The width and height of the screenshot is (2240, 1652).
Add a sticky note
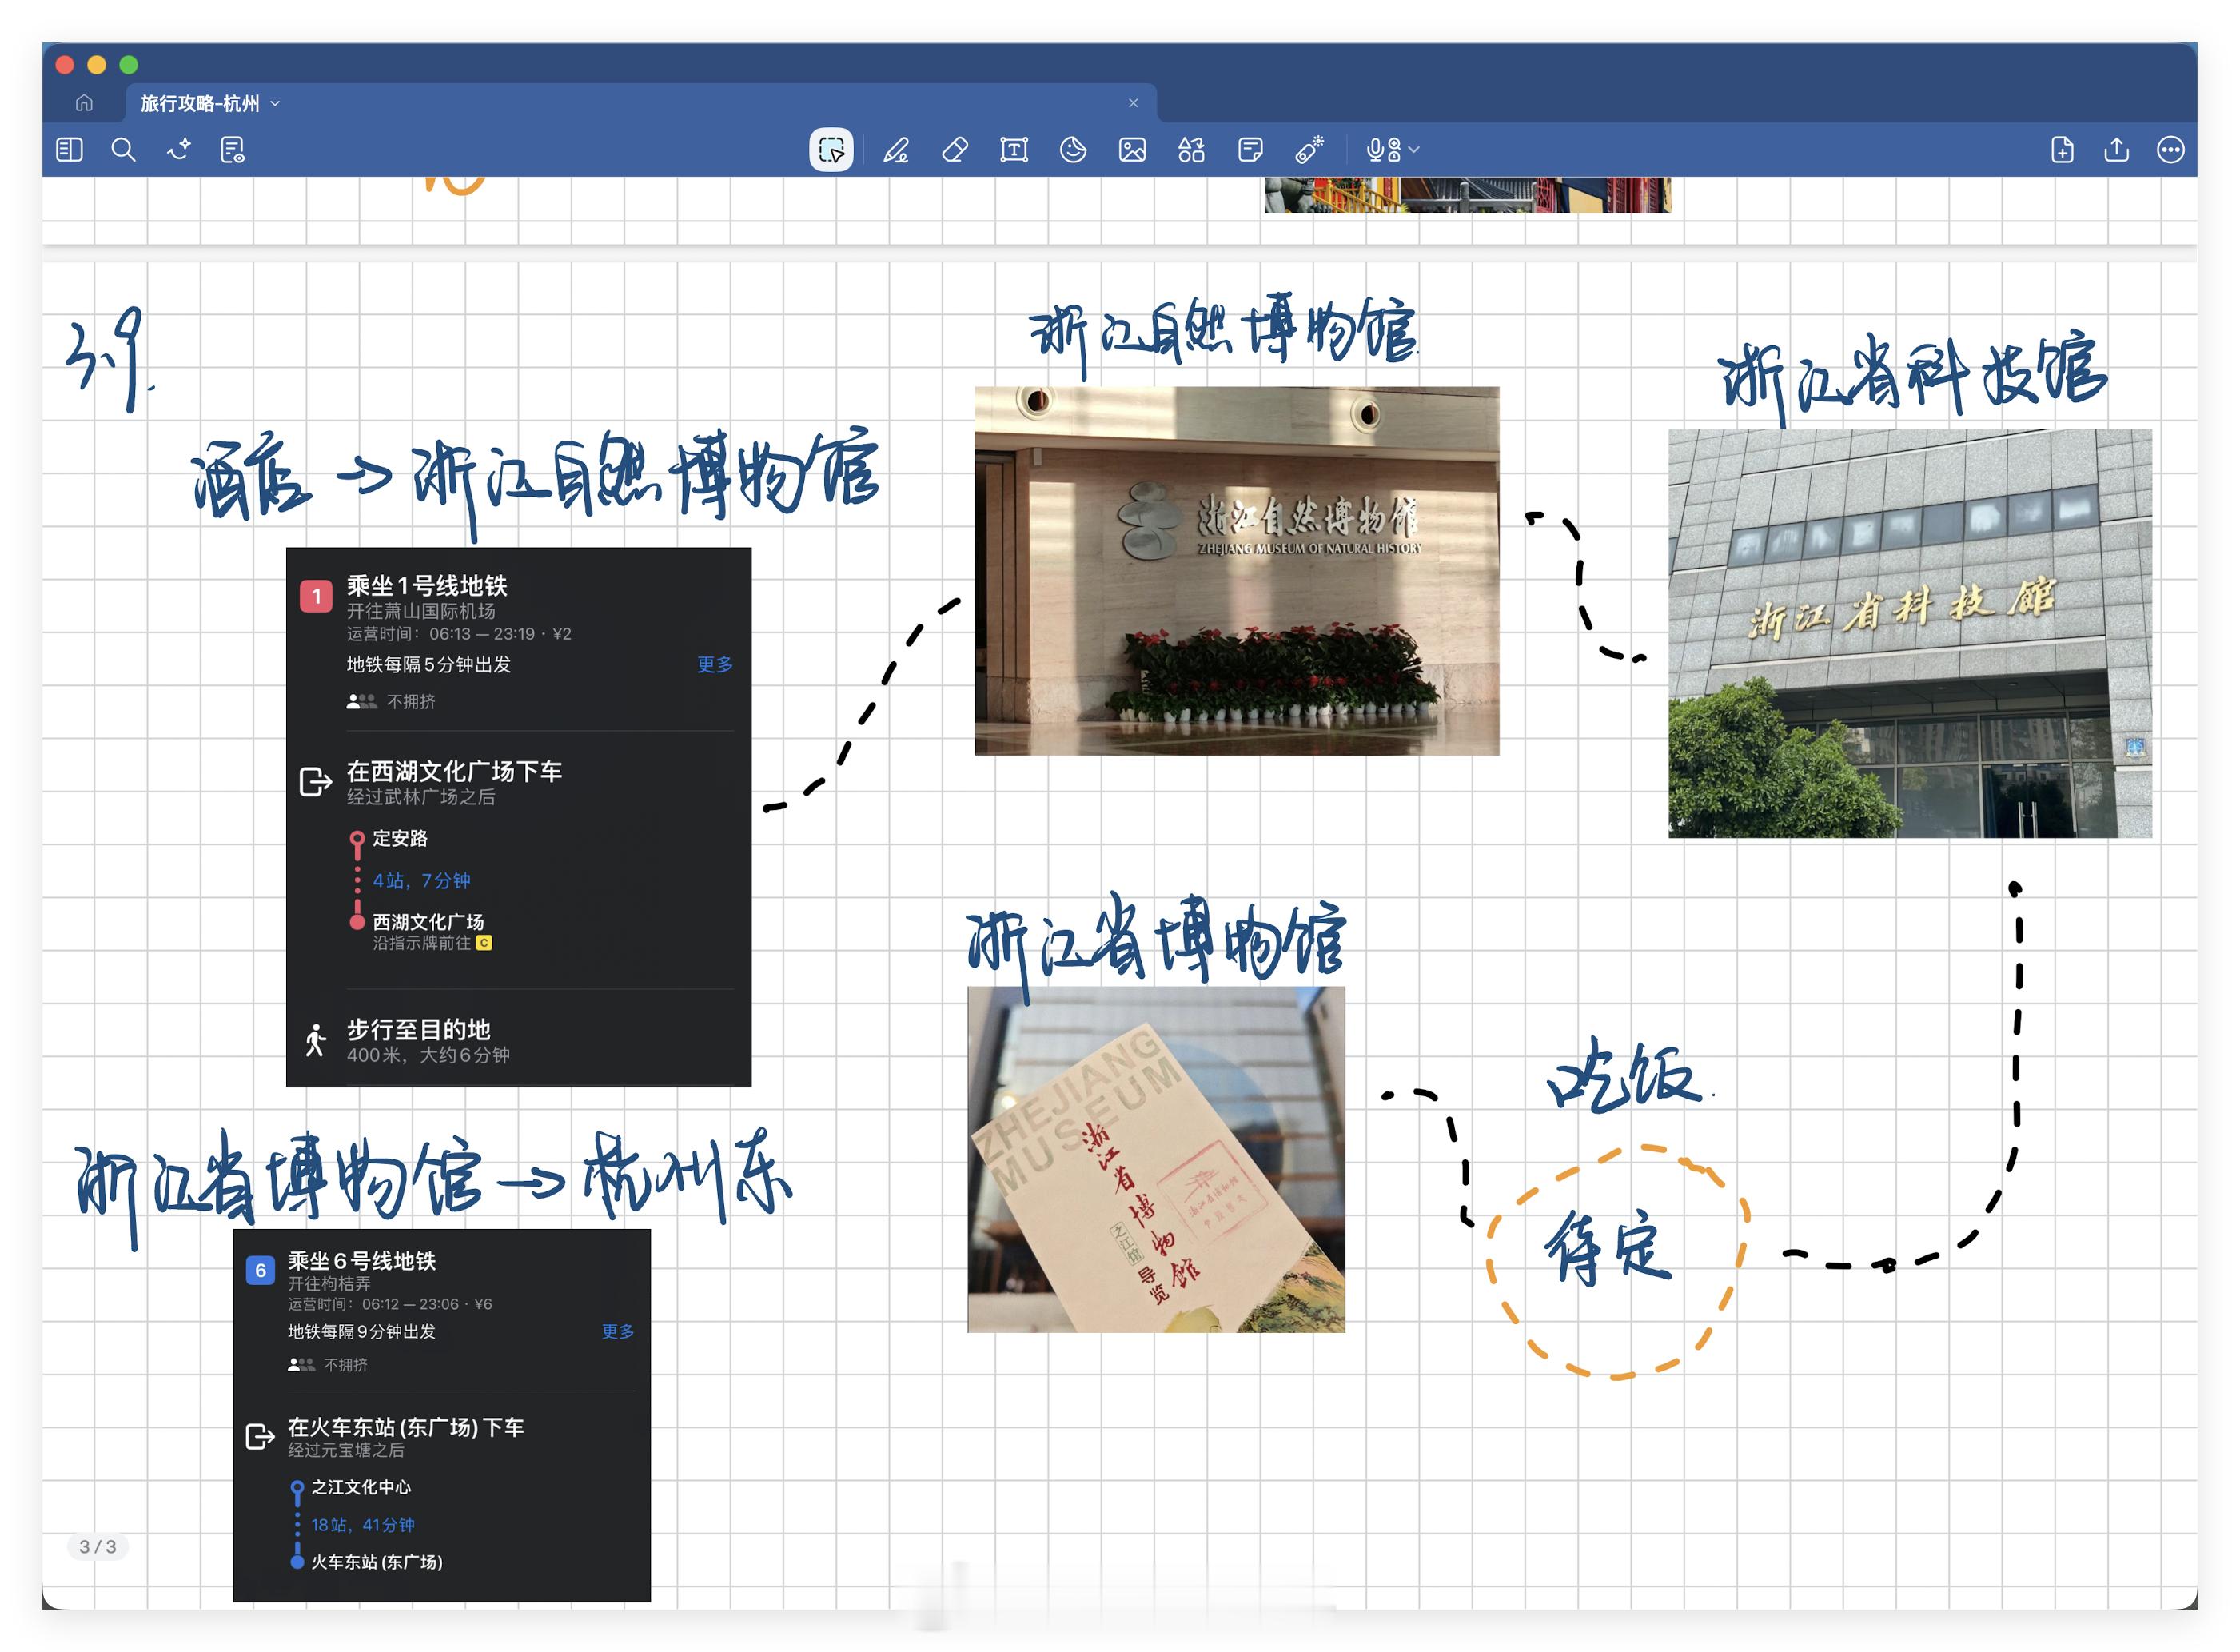[x=1250, y=150]
